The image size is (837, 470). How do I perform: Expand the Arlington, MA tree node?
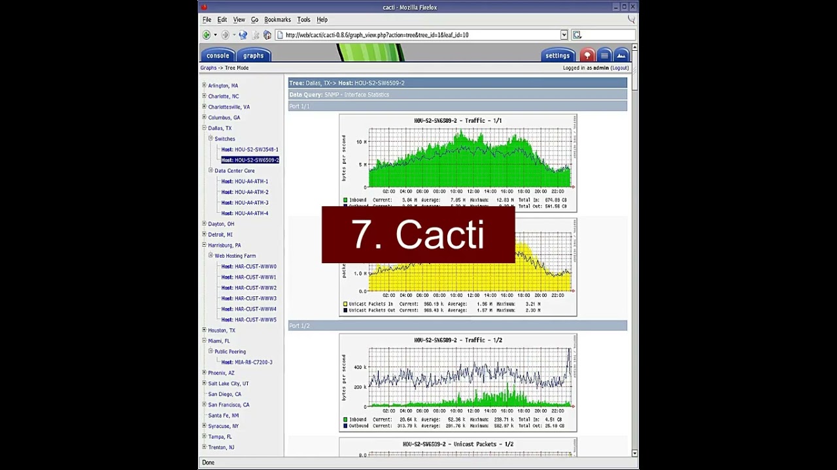[x=204, y=86]
